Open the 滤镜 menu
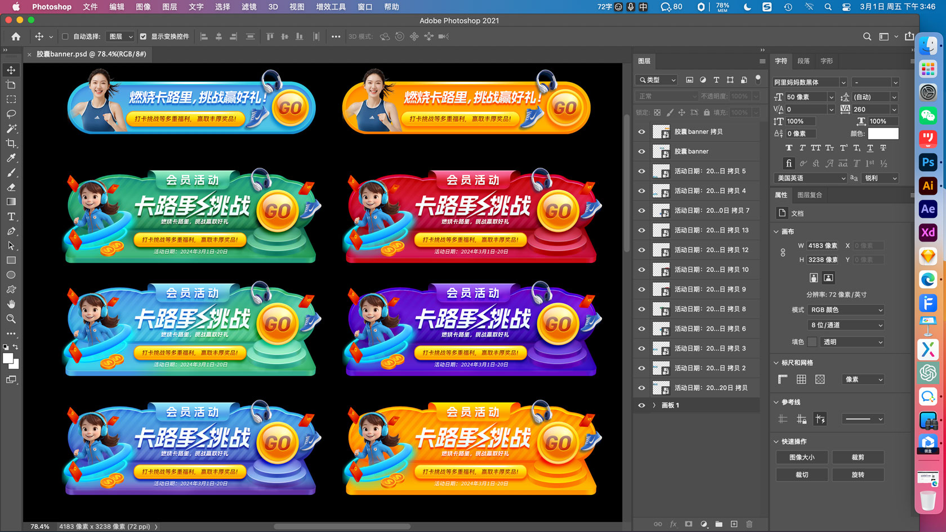 (x=249, y=7)
